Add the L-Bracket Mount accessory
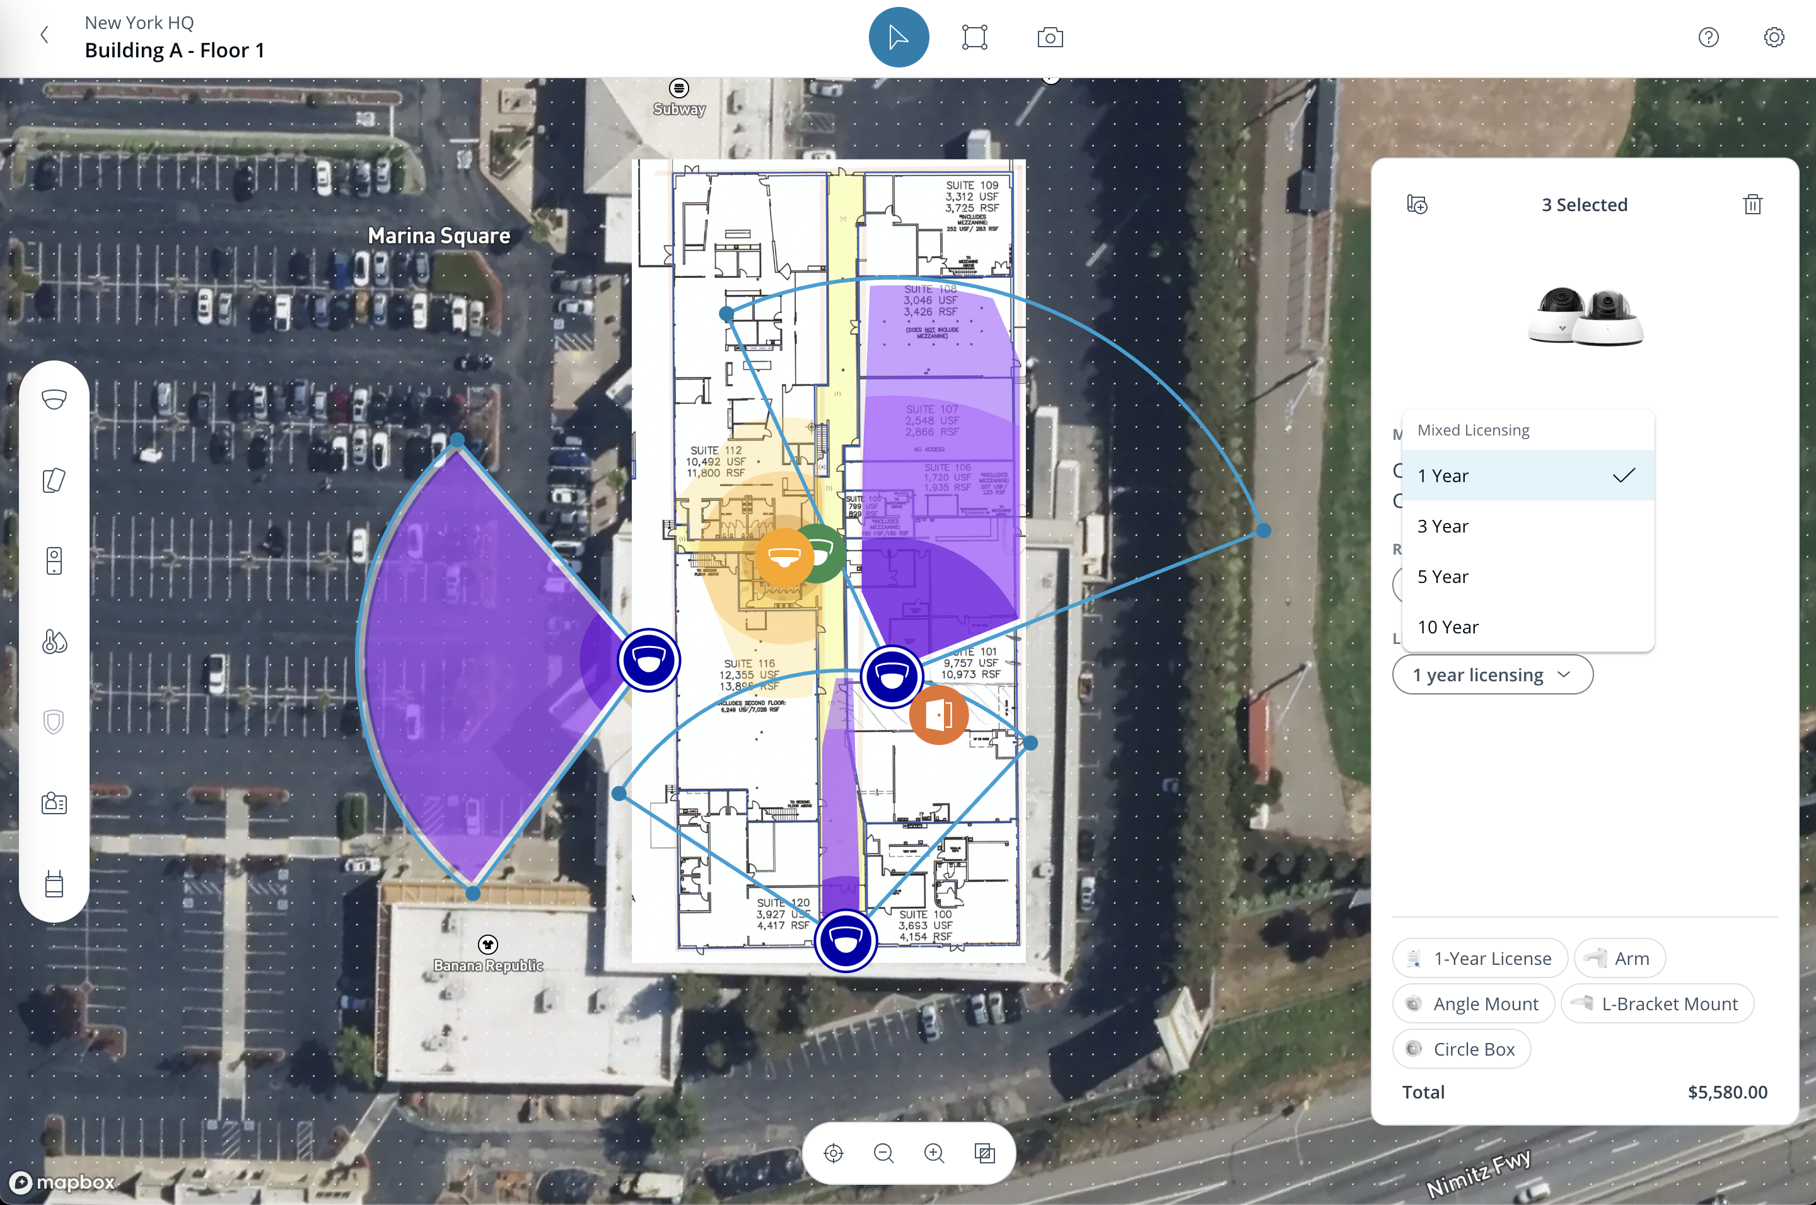This screenshot has height=1205, width=1816. [1657, 1004]
